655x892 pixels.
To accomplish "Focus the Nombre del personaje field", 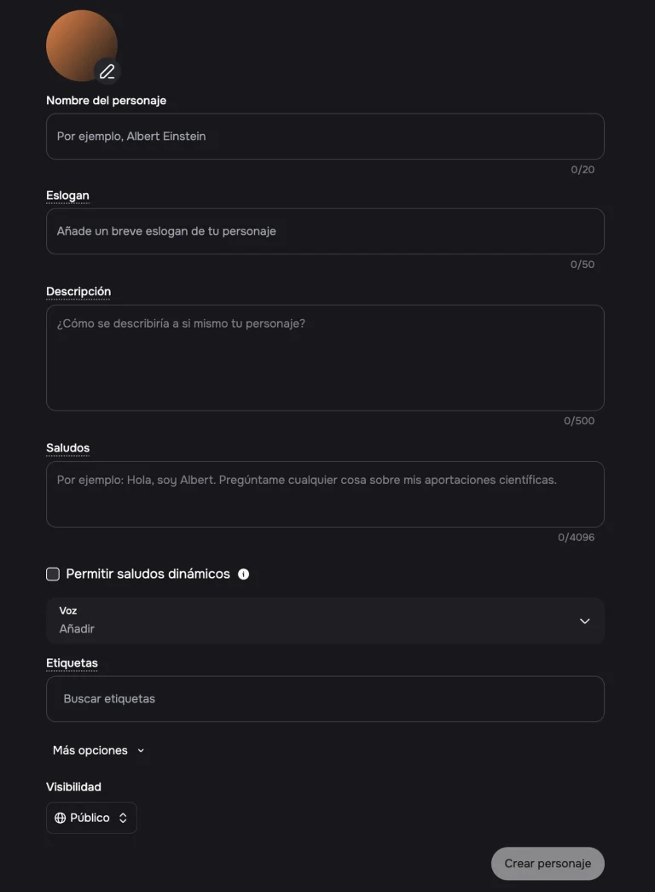I will point(325,137).
